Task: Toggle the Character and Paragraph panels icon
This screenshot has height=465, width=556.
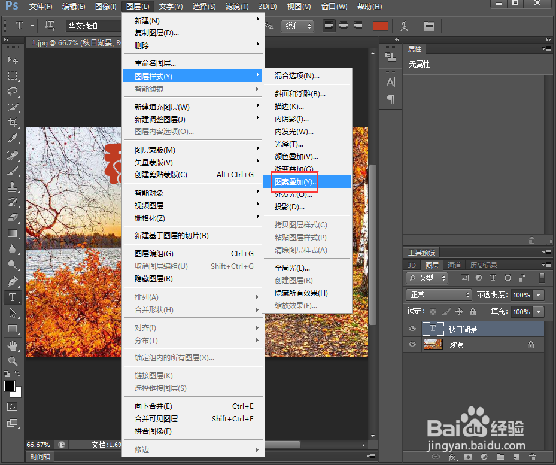Action: [429, 25]
